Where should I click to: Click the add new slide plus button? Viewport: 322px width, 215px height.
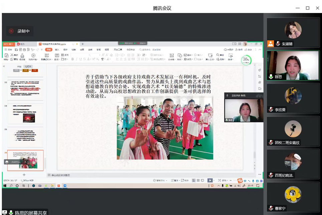pyautogui.click(x=24, y=175)
